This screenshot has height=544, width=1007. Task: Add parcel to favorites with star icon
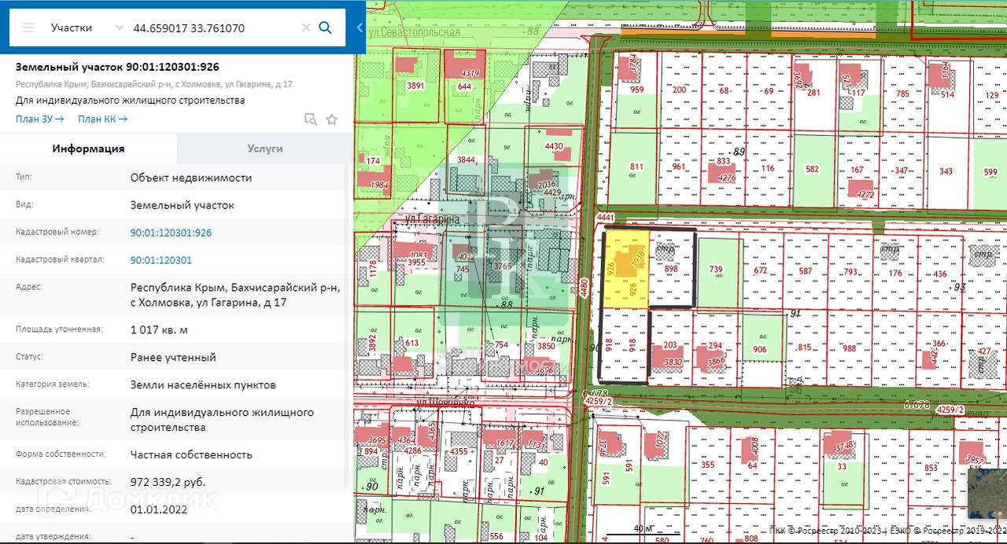pyautogui.click(x=332, y=119)
